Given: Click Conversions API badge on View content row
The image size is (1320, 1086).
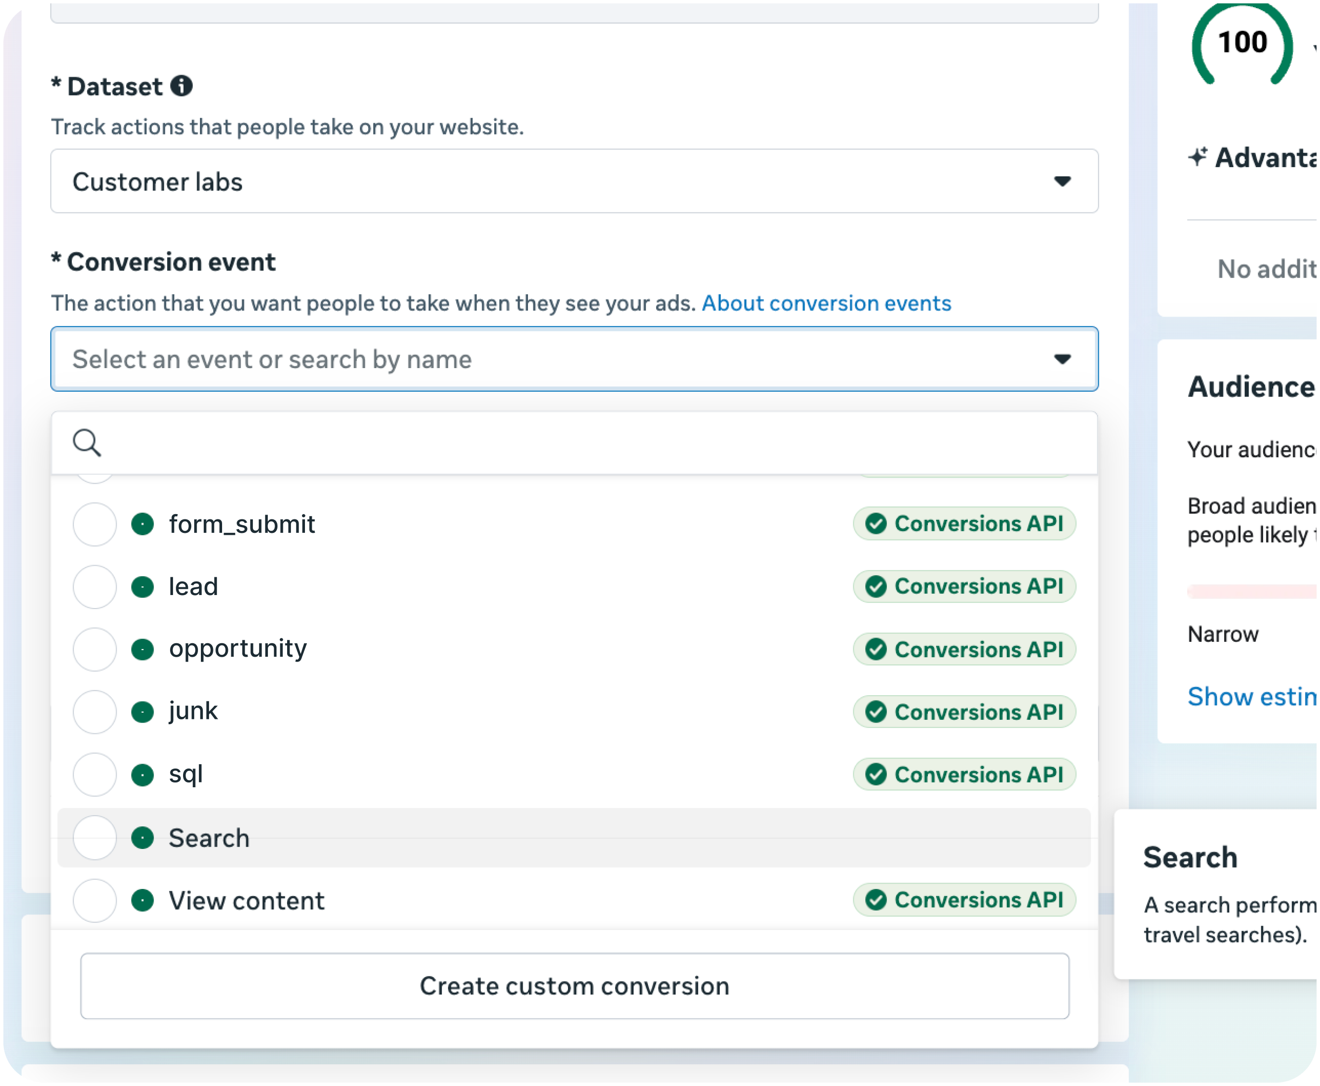Looking at the screenshot, I should pos(964,900).
